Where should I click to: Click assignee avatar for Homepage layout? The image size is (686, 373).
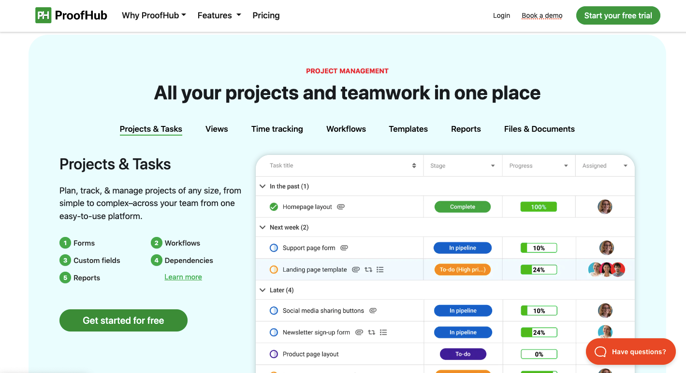pyautogui.click(x=605, y=207)
